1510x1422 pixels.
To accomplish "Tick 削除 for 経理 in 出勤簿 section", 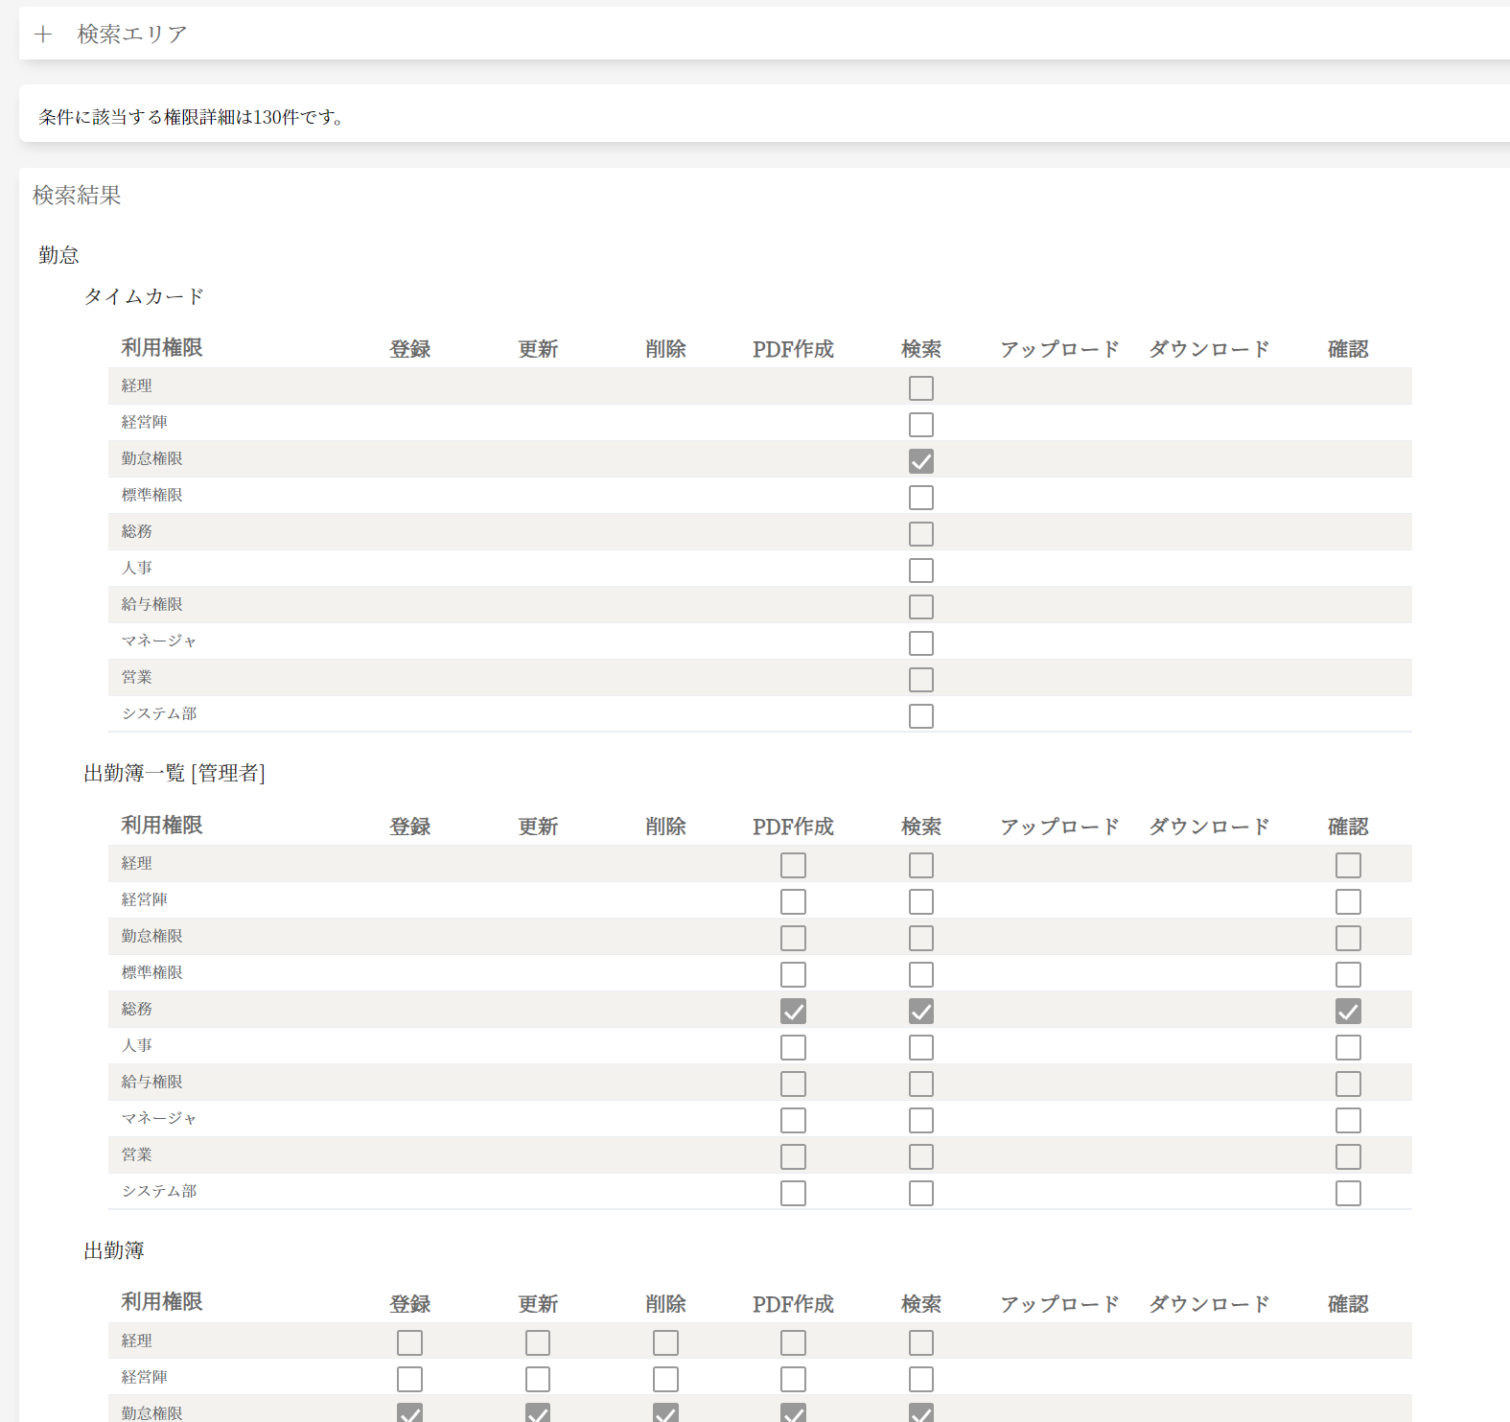I will [x=665, y=1343].
